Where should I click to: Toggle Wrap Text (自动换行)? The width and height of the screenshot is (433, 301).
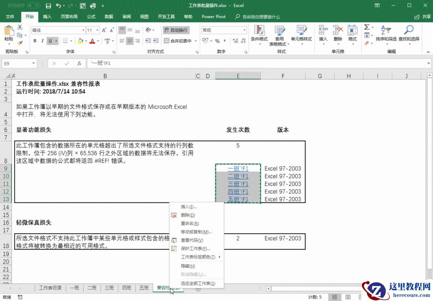click(x=176, y=30)
